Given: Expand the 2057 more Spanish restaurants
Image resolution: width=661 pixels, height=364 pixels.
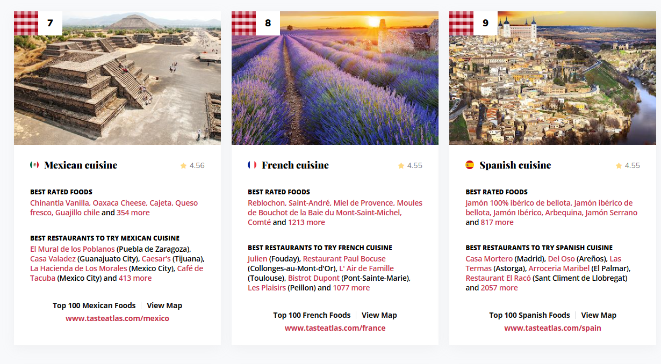Looking at the screenshot, I should 499,288.
